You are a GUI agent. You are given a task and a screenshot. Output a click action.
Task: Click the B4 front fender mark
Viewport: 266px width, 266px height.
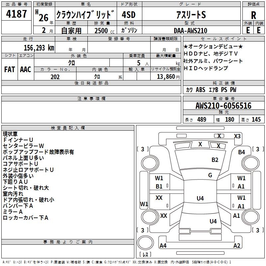coord(242,152)
